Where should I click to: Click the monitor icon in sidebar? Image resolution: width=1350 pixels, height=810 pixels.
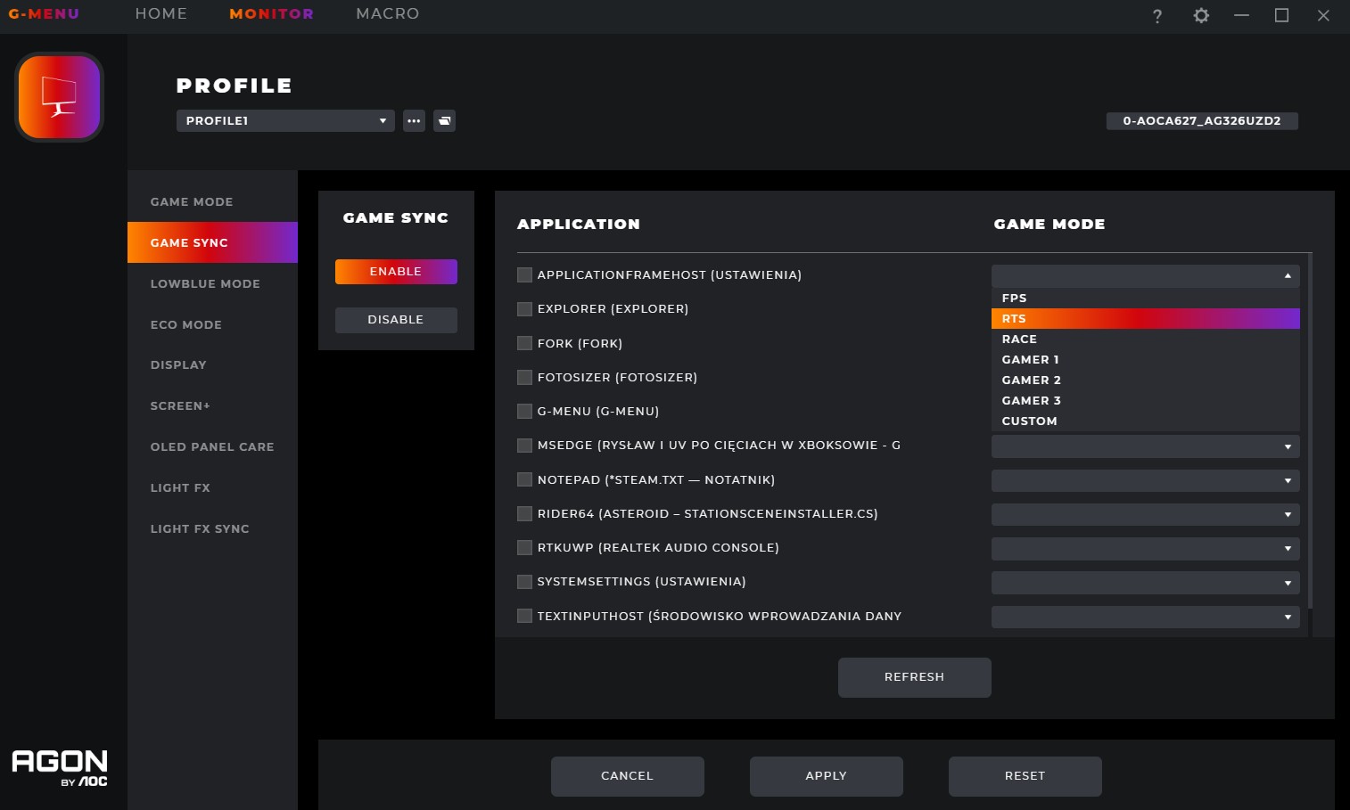pos(59,97)
